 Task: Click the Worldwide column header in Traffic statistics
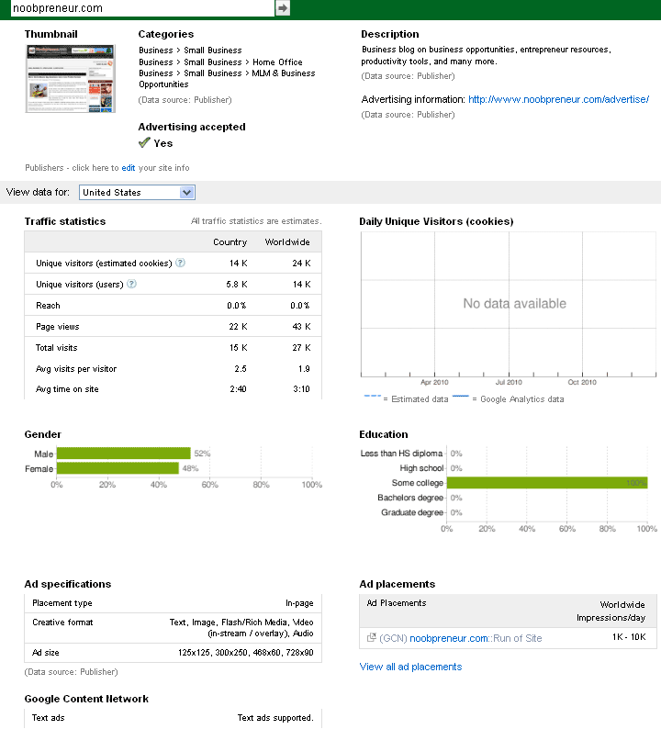click(287, 242)
